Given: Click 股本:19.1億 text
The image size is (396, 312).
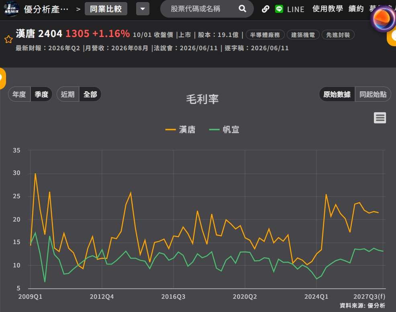Looking at the screenshot, I should (218, 35).
